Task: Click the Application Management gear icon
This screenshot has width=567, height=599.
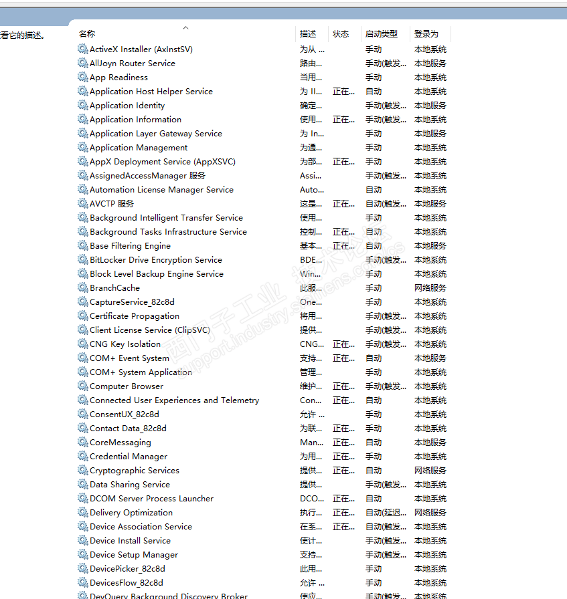Action: click(x=82, y=148)
